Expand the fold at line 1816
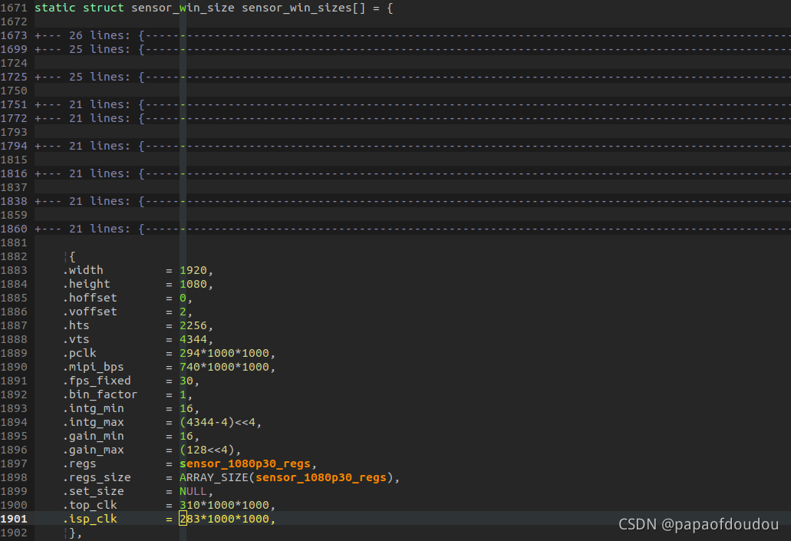This screenshot has height=541, width=791. pos(412,173)
